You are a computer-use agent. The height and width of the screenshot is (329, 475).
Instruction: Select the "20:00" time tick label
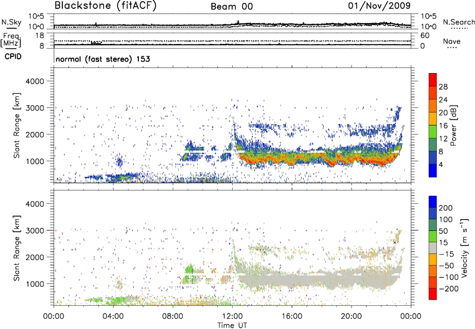click(x=351, y=317)
